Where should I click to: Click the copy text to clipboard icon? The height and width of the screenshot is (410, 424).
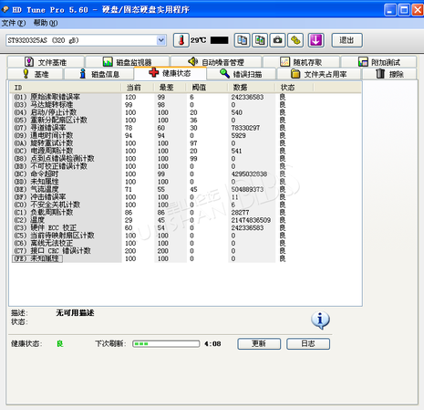(x=243, y=40)
